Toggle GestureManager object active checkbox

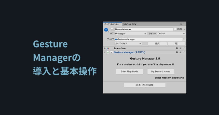112,29
